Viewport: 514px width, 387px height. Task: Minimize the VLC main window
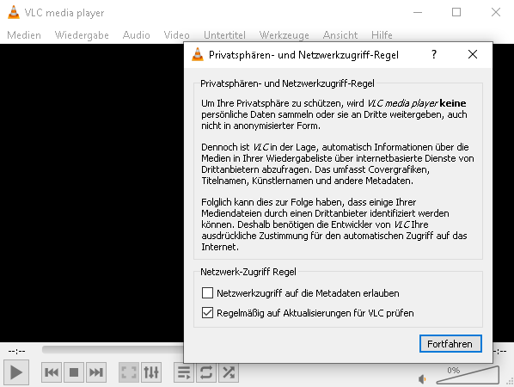pos(418,12)
